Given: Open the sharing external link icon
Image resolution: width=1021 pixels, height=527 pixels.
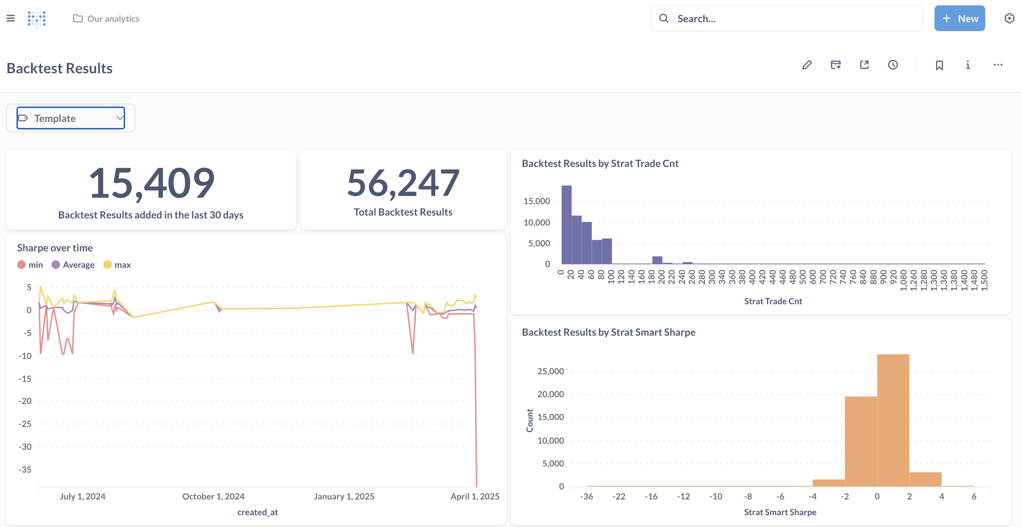Looking at the screenshot, I should pyautogui.click(x=864, y=65).
